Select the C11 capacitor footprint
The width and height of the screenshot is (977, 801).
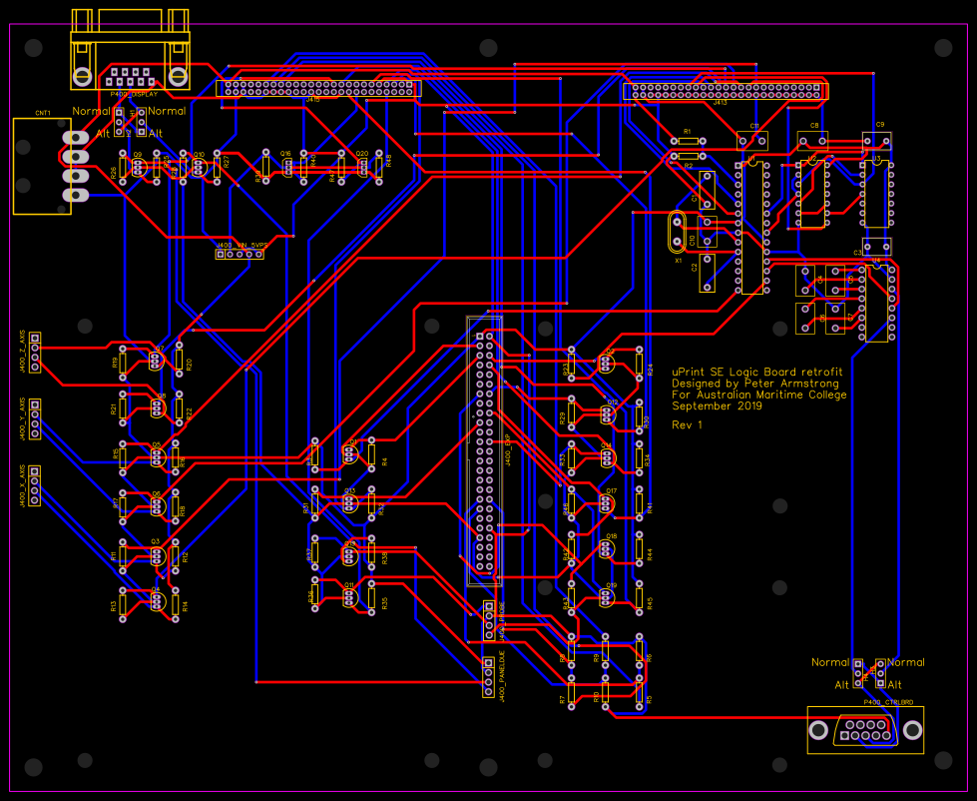coord(752,141)
